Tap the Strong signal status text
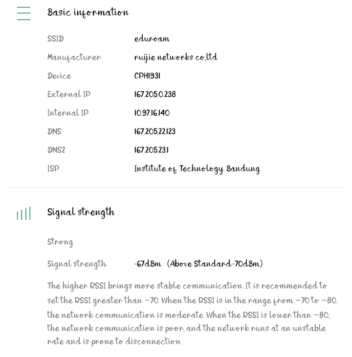Screen dimensions: 352x357 60,242
